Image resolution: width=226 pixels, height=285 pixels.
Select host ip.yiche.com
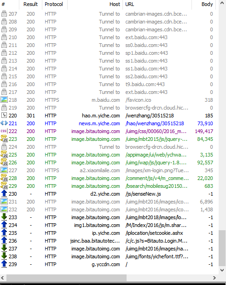click(106, 233)
